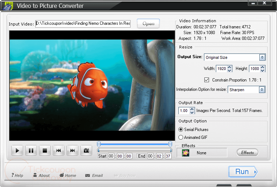Click the Buy Now link

[125, 176]
